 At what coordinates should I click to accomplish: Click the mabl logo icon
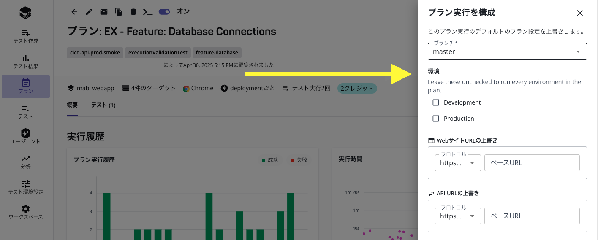25,13
